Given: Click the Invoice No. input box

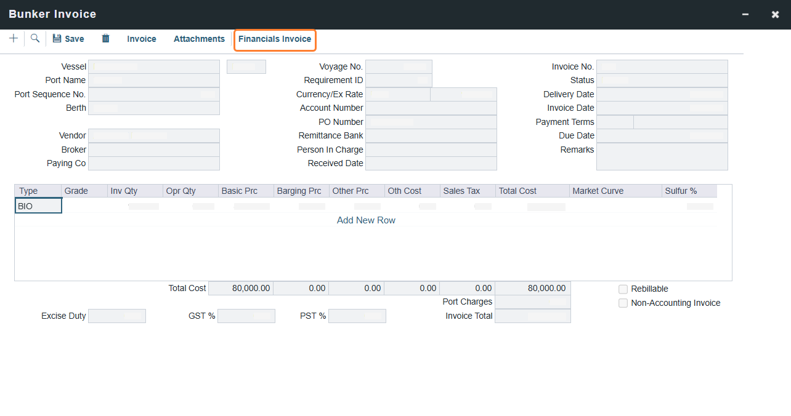Looking at the screenshot, I should tap(662, 66).
